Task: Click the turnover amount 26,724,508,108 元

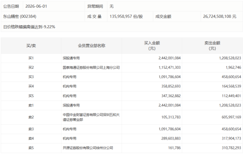Action: click(x=220, y=17)
